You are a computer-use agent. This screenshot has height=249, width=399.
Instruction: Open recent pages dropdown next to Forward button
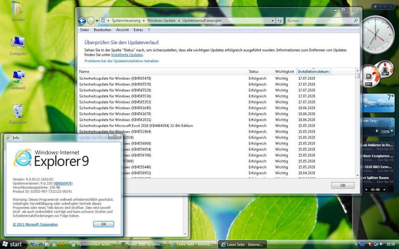[97, 21]
